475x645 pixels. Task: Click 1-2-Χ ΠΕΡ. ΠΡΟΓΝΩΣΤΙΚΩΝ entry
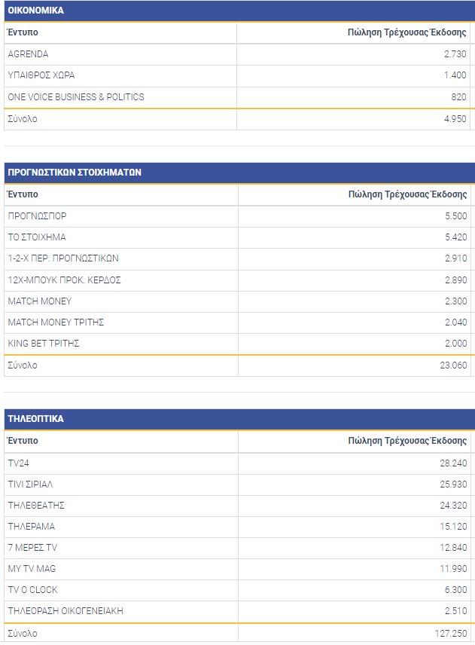63,258
